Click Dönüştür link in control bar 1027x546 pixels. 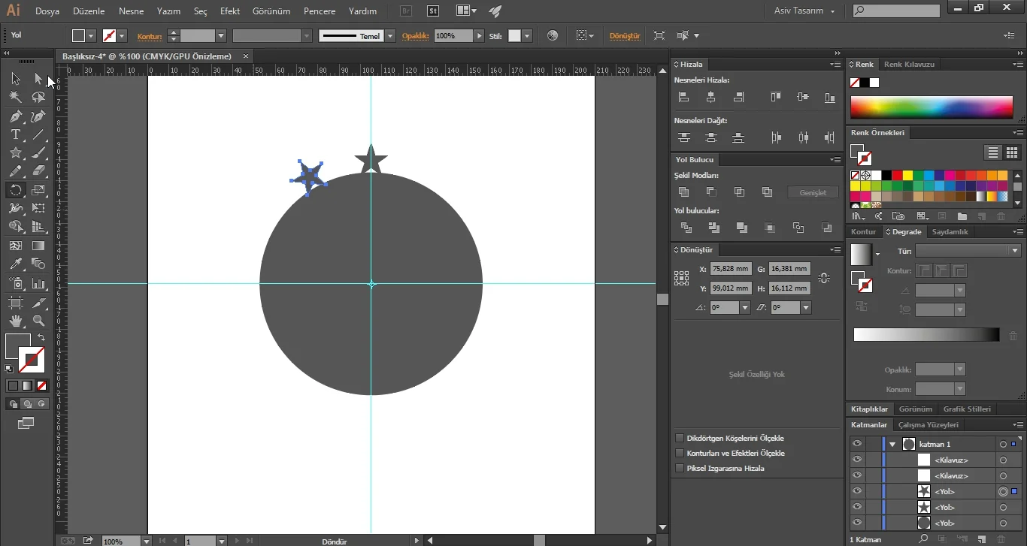(x=625, y=36)
